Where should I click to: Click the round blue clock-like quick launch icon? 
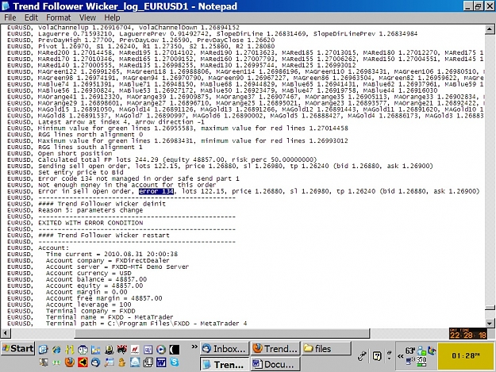[83, 350]
